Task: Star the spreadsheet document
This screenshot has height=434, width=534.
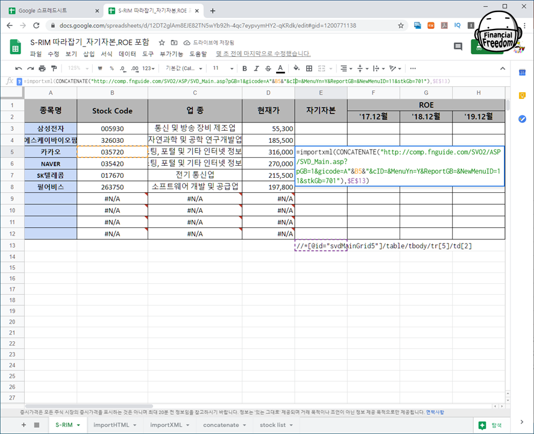Action: (162, 43)
